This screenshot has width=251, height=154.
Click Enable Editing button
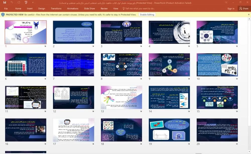tap(147, 15)
